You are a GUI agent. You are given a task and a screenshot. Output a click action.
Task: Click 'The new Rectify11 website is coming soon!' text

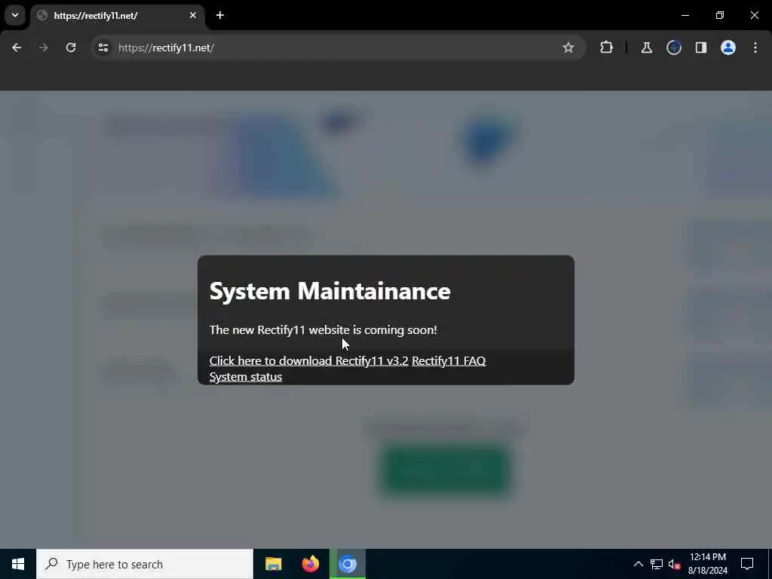[x=323, y=330]
